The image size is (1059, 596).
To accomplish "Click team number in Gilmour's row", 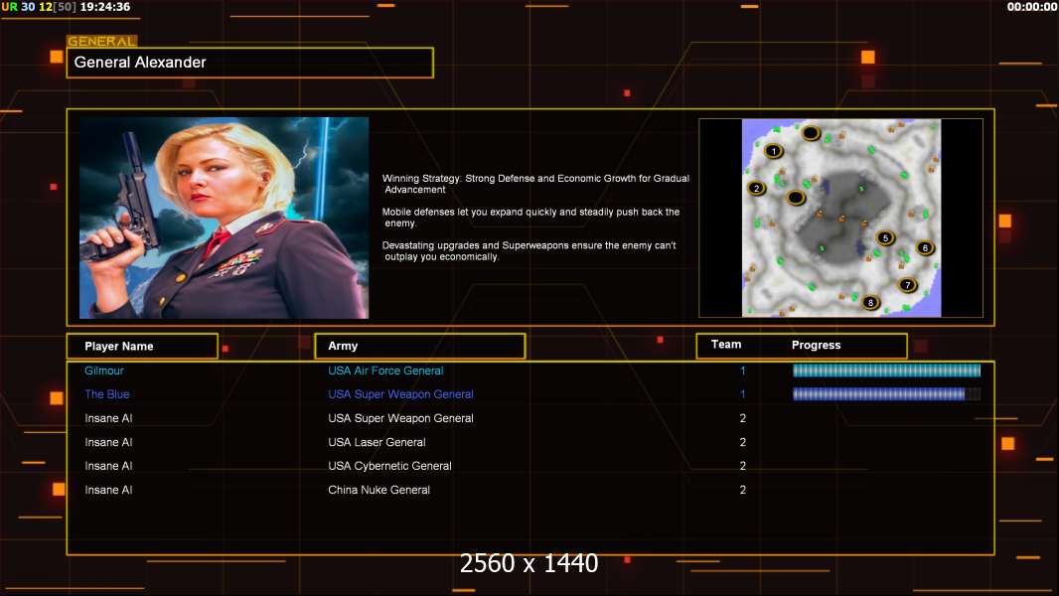I will coord(743,371).
